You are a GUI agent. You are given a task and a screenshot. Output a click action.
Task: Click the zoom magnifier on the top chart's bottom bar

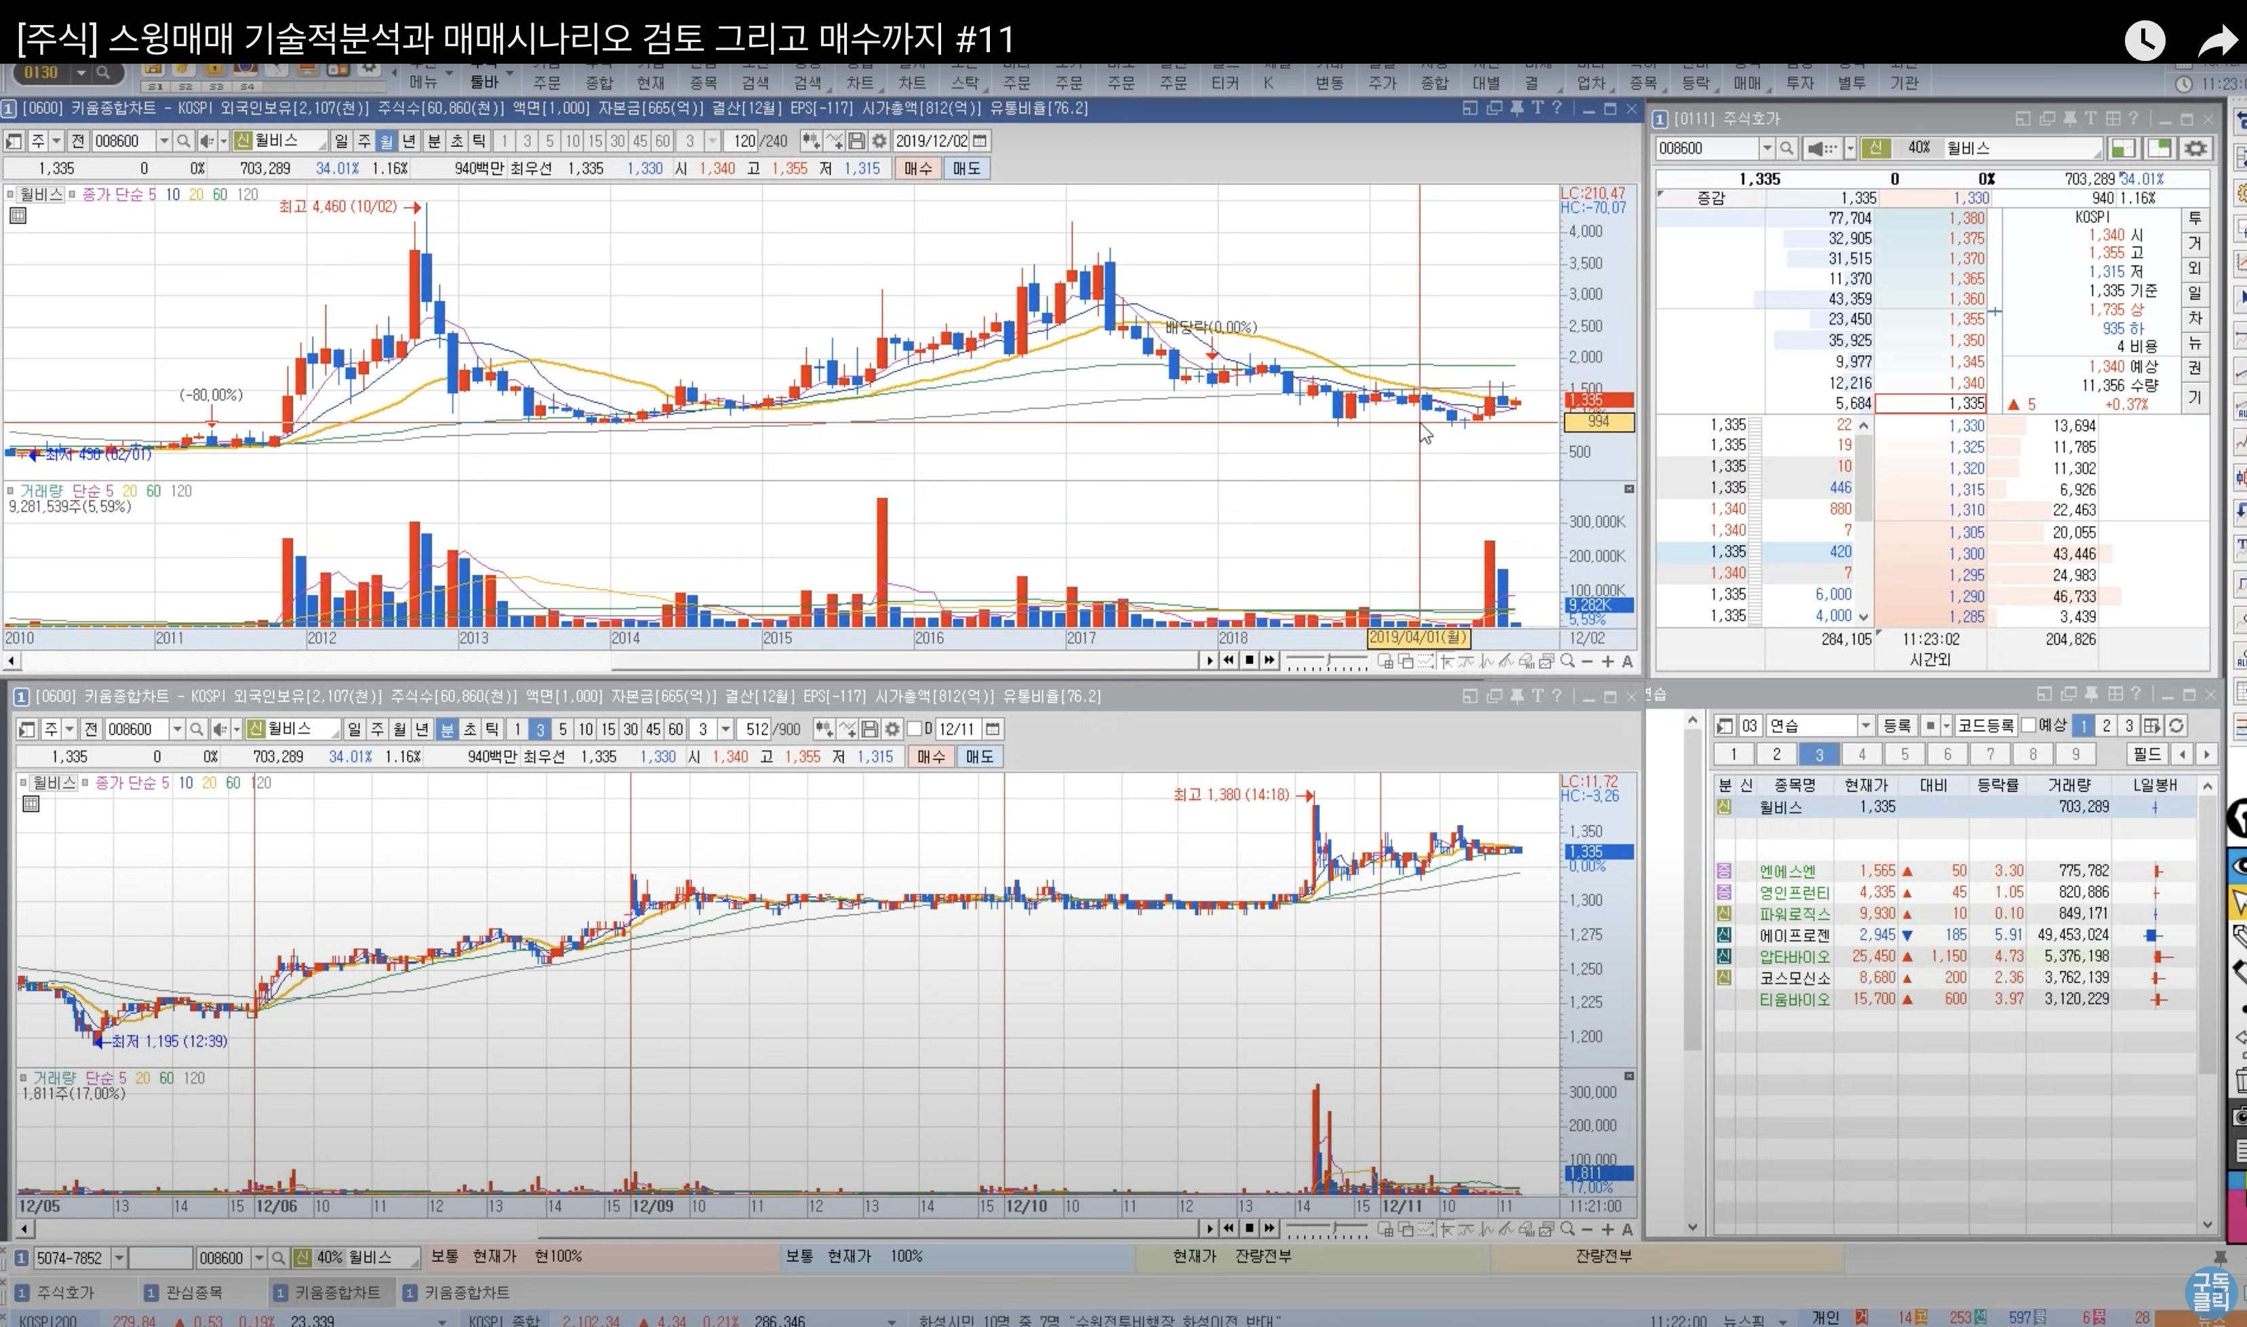pos(1568,661)
